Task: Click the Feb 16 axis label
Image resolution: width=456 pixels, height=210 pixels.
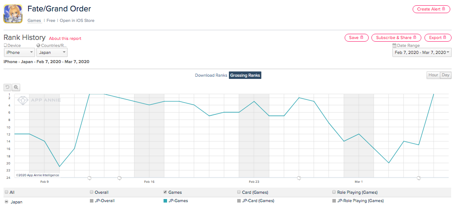Action: click(x=149, y=182)
